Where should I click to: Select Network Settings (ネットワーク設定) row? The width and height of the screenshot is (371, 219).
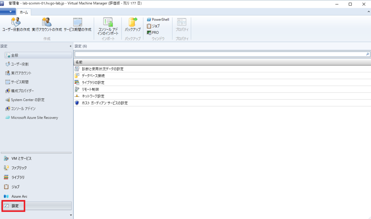click(x=222, y=96)
